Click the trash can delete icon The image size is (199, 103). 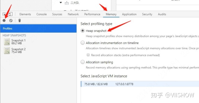click(20, 20)
